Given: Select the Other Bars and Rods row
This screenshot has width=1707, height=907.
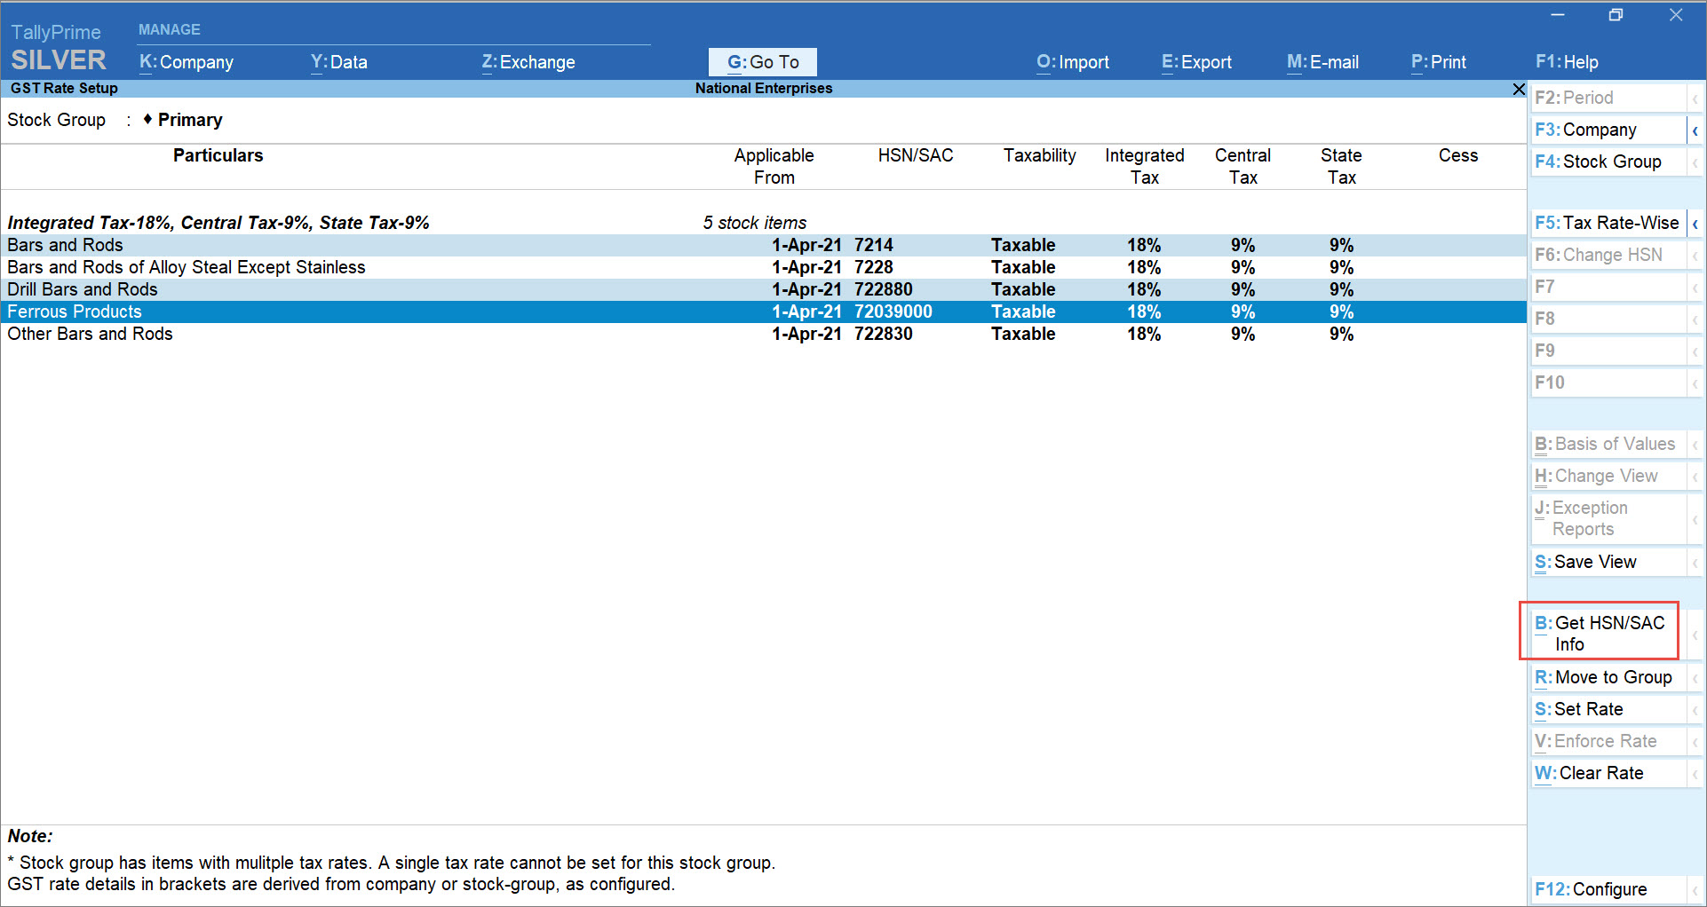Looking at the screenshot, I should point(764,334).
